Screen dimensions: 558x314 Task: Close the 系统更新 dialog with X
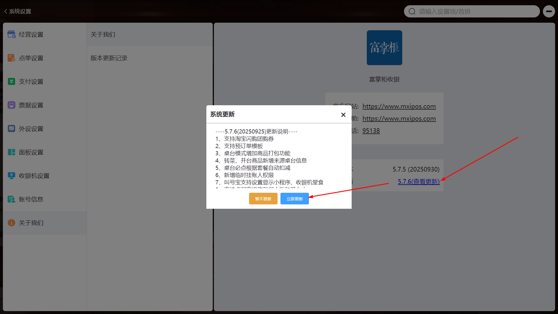pos(343,115)
